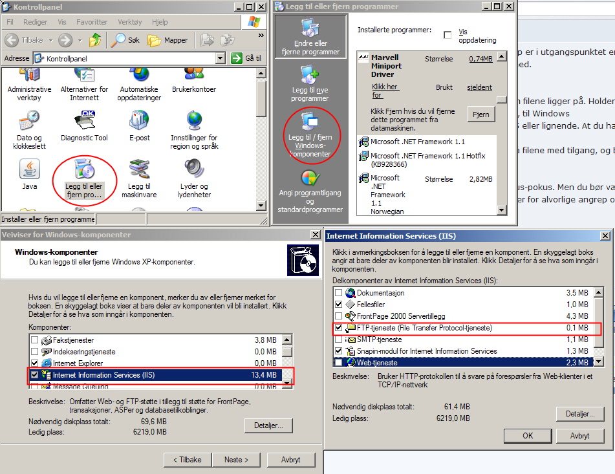Toggle Vis oppdatering checkbox
Screen dimensions: 615x474
447,35
